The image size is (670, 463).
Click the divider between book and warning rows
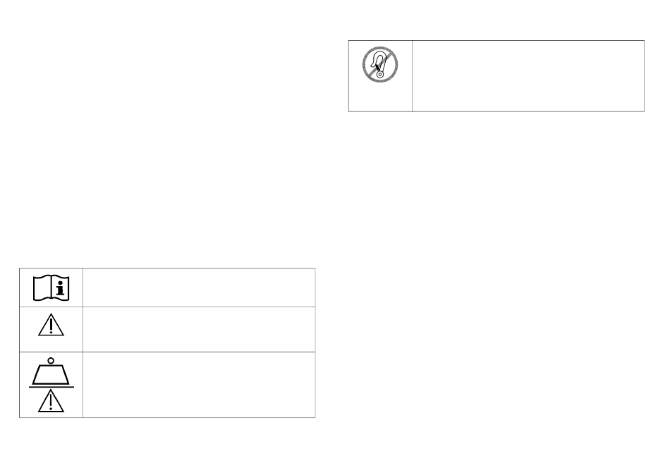(166, 307)
